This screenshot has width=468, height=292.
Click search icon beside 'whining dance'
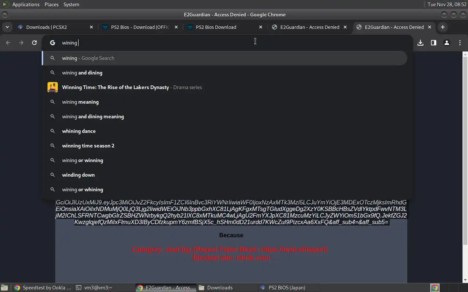[53, 131]
